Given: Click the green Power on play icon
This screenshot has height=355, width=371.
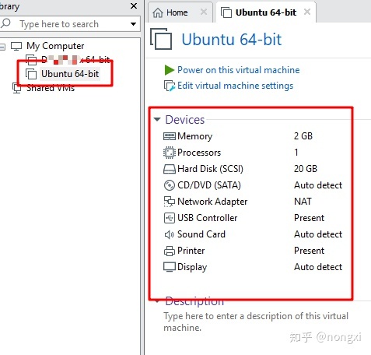Looking at the screenshot, I should click(169, 70).
